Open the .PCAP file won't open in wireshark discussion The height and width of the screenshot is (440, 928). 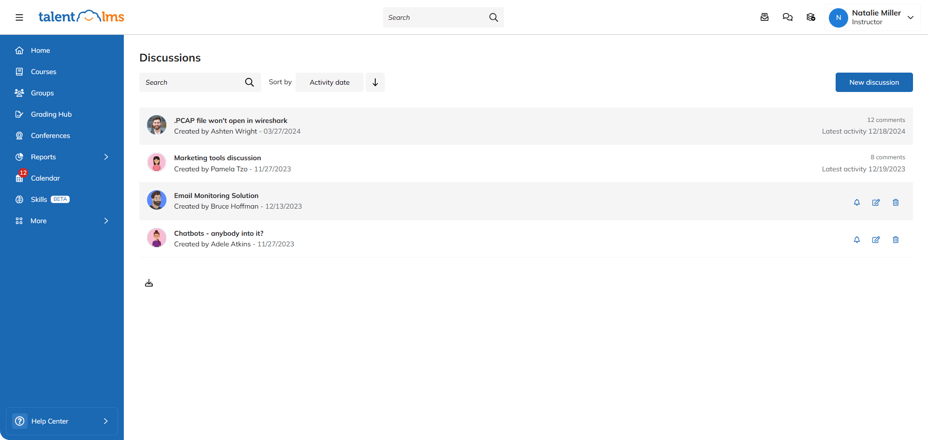click(x=231, y=121)
